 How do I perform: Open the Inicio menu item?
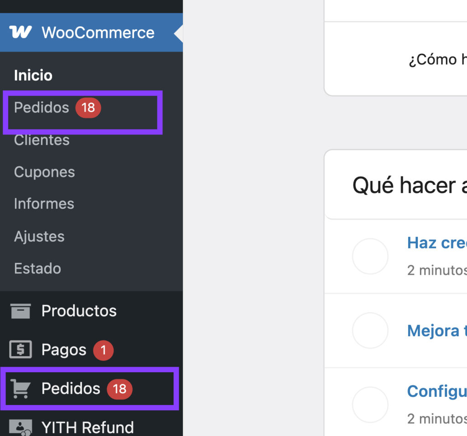click(32, 75)
